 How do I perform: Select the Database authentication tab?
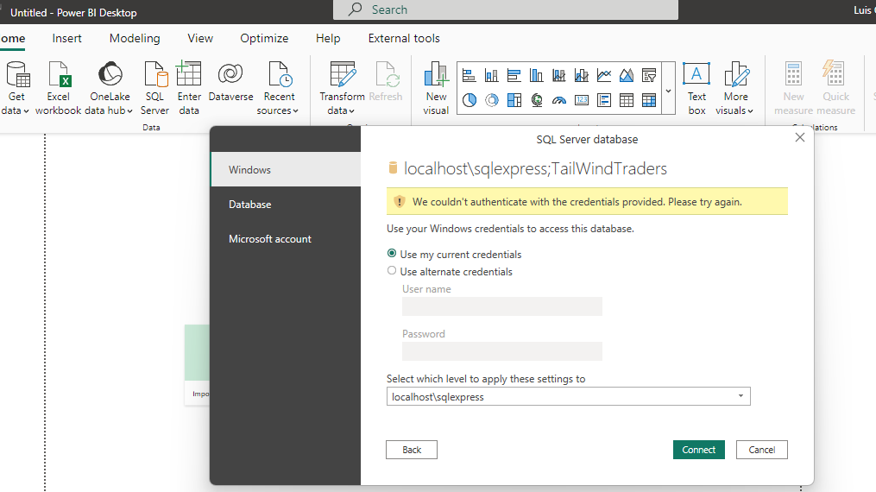[286, 205]
